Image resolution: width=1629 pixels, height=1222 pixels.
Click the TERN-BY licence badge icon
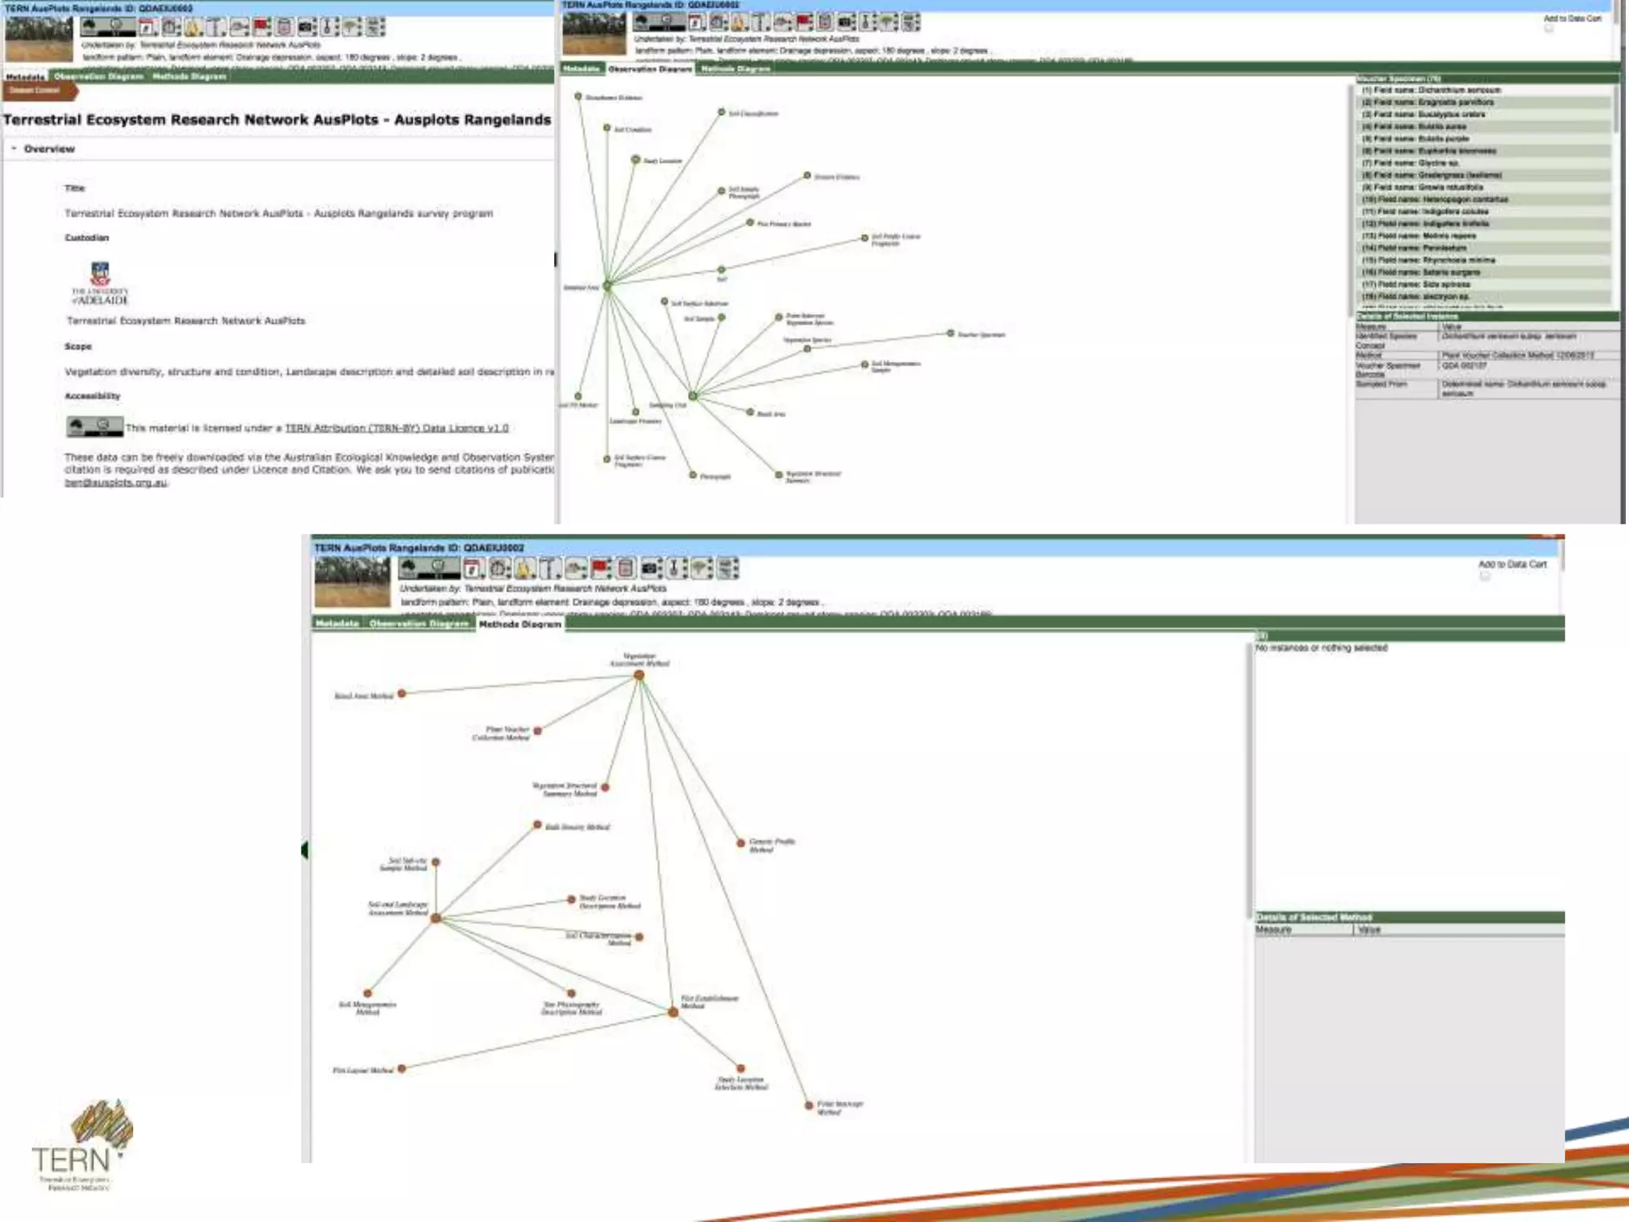click(x=95, y=427)
